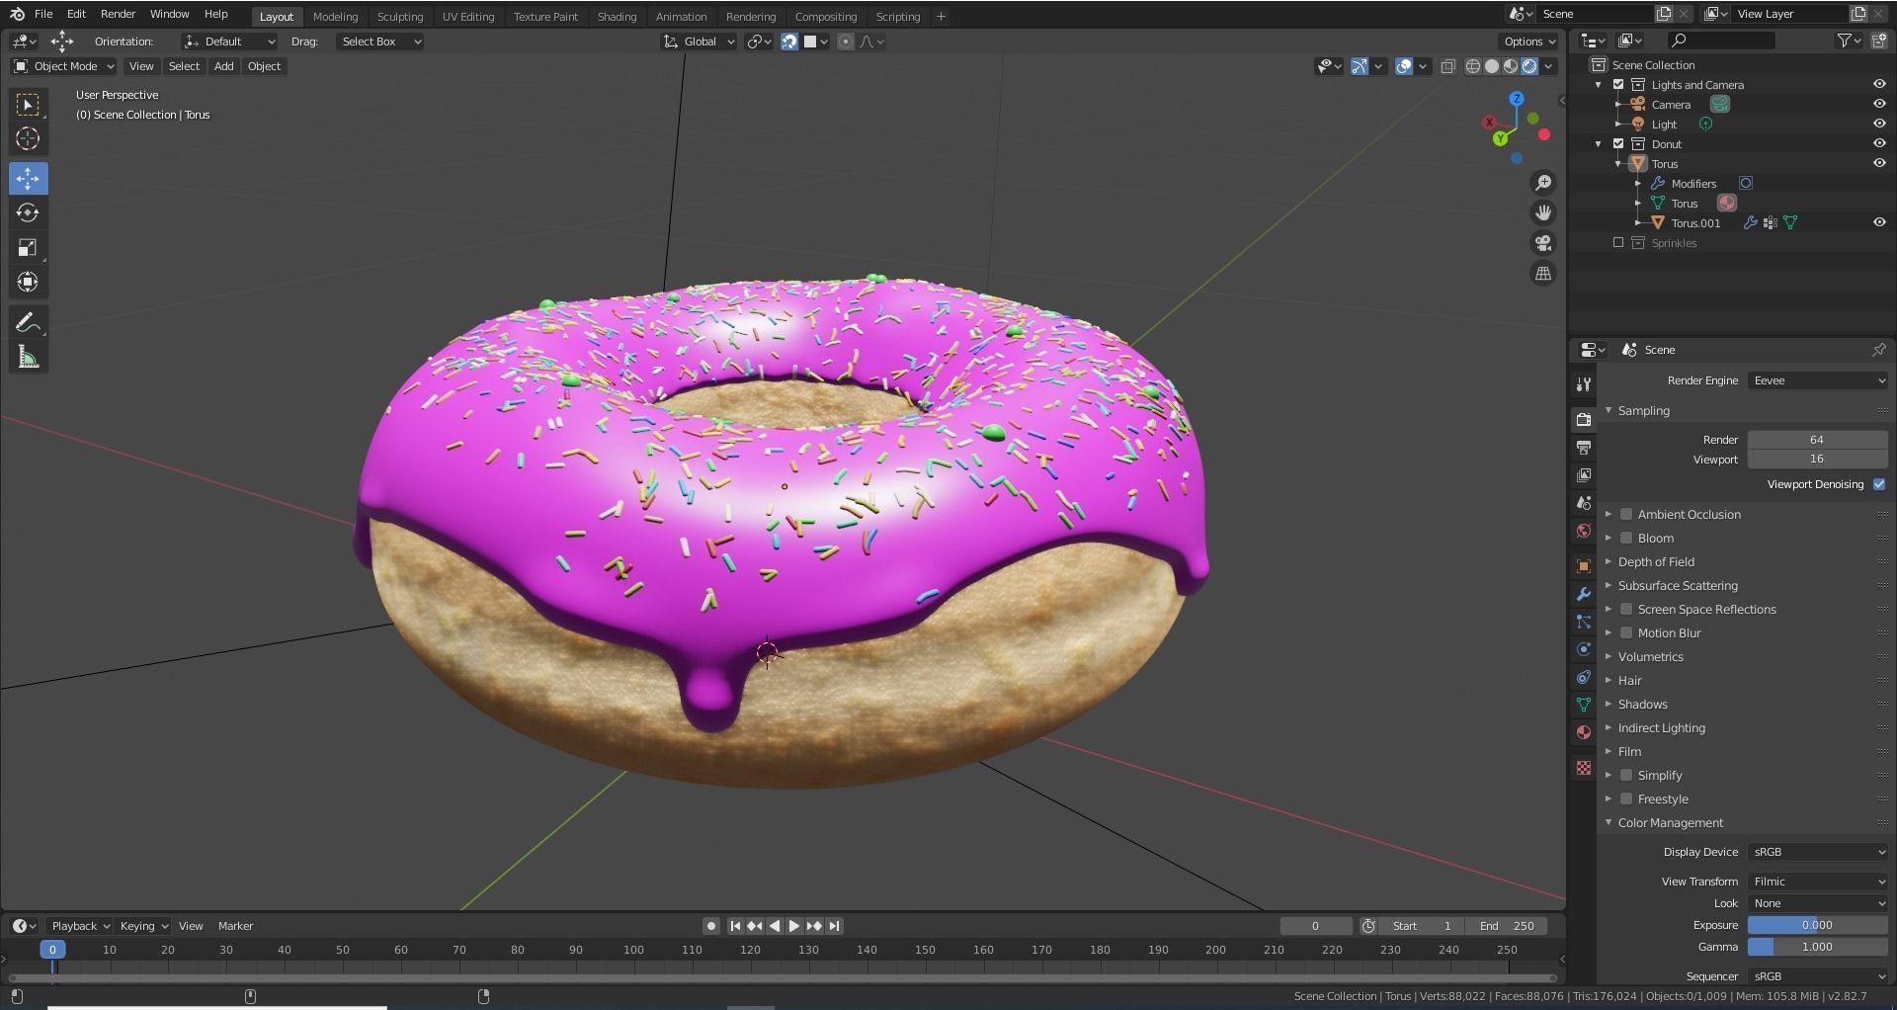This screenshot has width=1897, height=1010.
Task: Enable Bloom checkbox
Action: (1626, 539)
